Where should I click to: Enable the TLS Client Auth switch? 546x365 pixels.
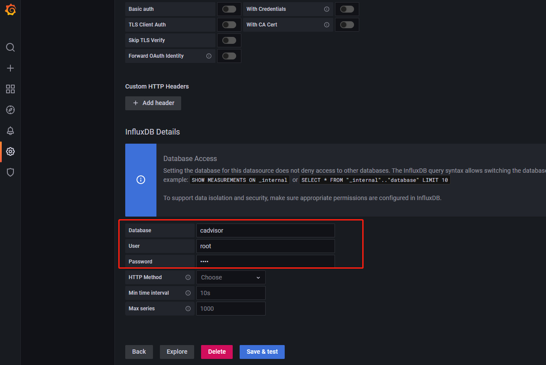(229, 25)
